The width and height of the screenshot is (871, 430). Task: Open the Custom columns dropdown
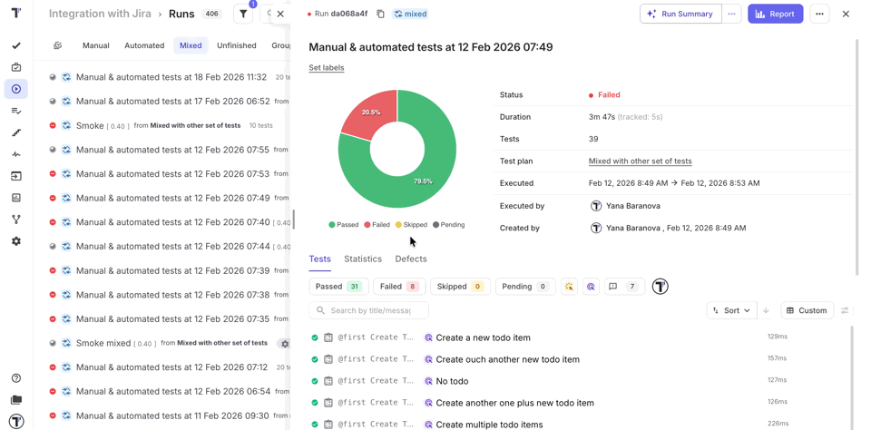tap(807, 310)
